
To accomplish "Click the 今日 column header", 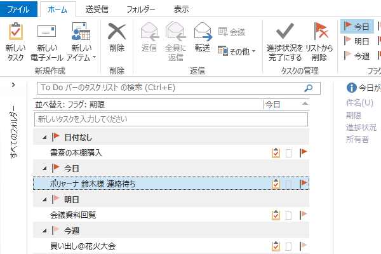I will [x=272, y=105].
